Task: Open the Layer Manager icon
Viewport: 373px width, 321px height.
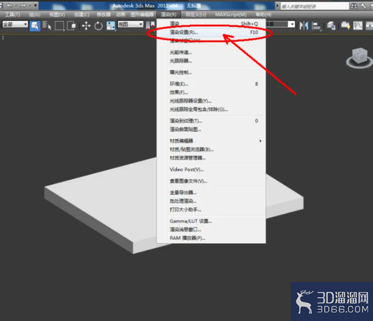Action: coord(331,26)
